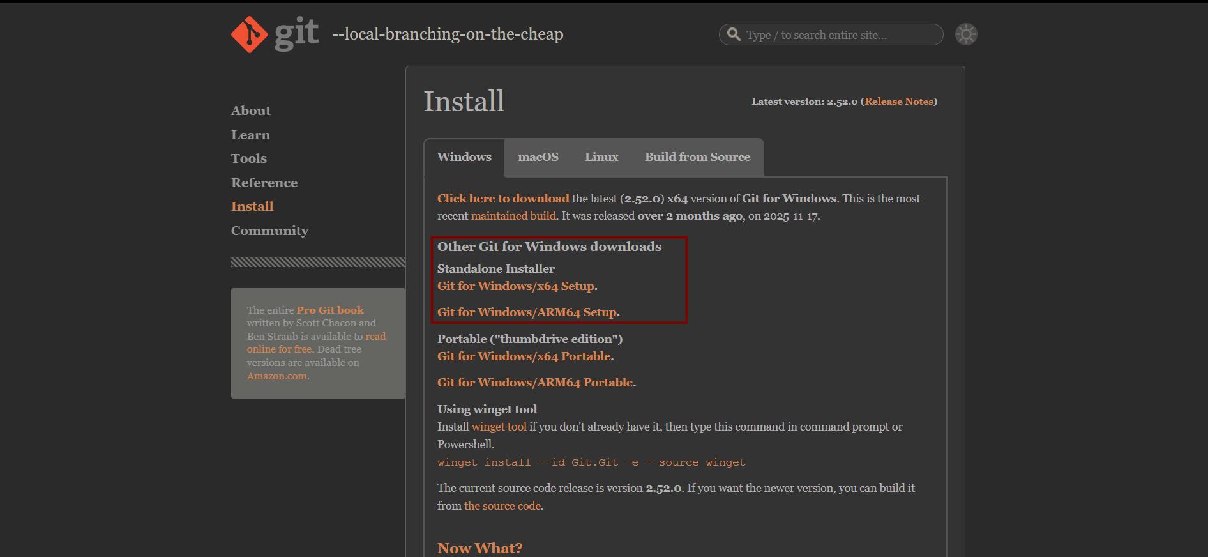Viewport: 1208px width, 557px height.
Task: Open the Build from Source tab
Action: coord(697,157)
